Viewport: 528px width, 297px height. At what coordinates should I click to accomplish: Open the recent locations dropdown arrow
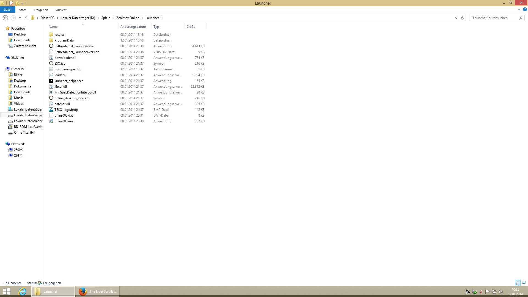pyautogui.click(x=20, y=18)
